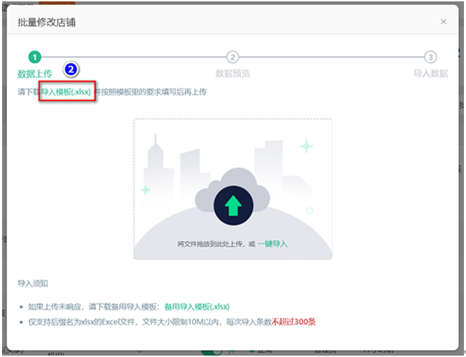Click the 一键导入 upload link

click(x=272, y=244)
